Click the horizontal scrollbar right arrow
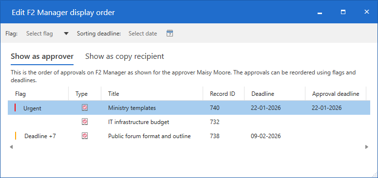Viewport: 378px width, 178px height. point(367,147)
